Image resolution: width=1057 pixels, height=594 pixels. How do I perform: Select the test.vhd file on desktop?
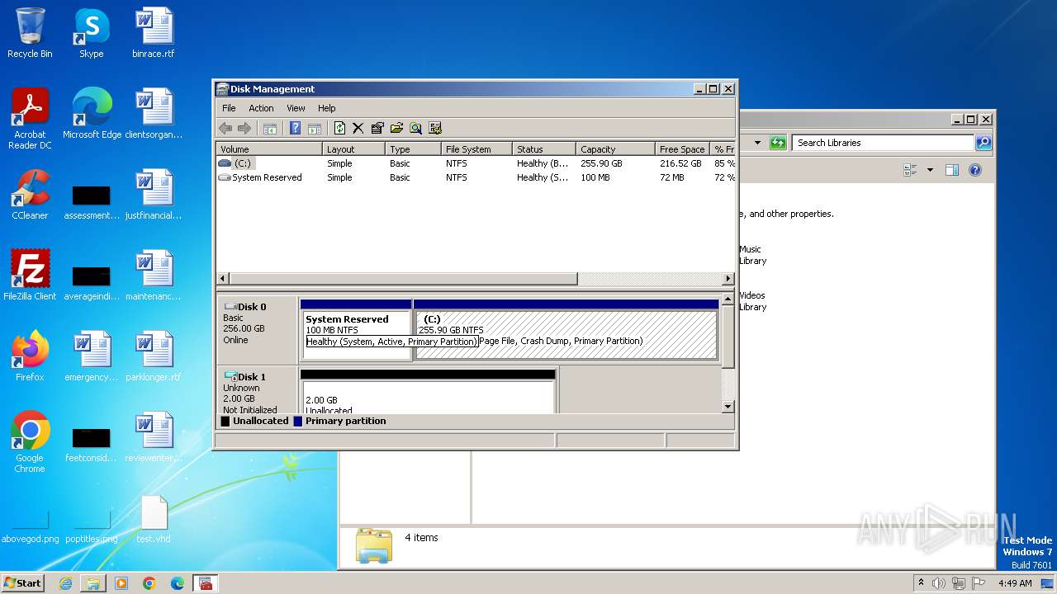point(154,518)
